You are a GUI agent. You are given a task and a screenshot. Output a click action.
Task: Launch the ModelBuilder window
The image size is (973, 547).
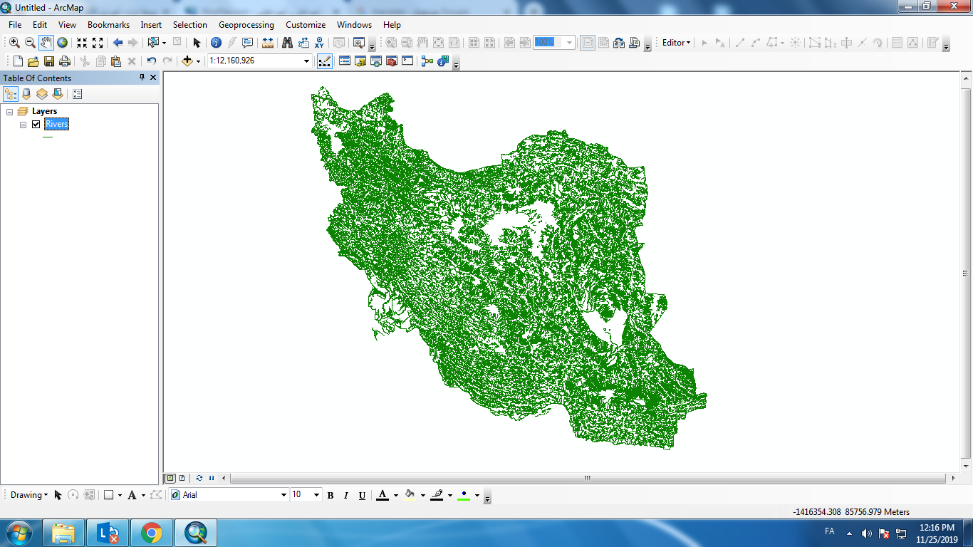[x=427, y=61]
